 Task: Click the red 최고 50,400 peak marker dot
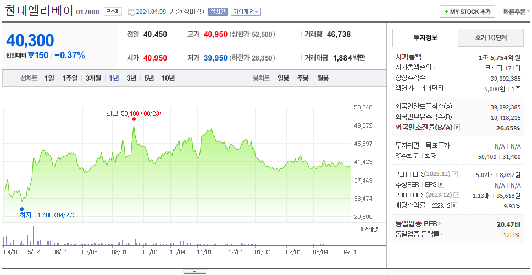click(134, 119)
